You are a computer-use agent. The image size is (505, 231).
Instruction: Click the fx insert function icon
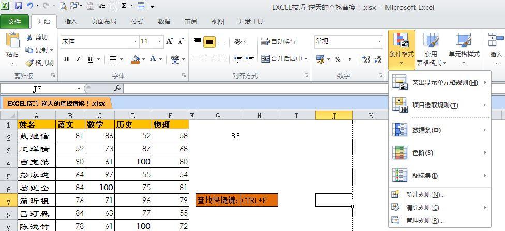coord(117,88)
